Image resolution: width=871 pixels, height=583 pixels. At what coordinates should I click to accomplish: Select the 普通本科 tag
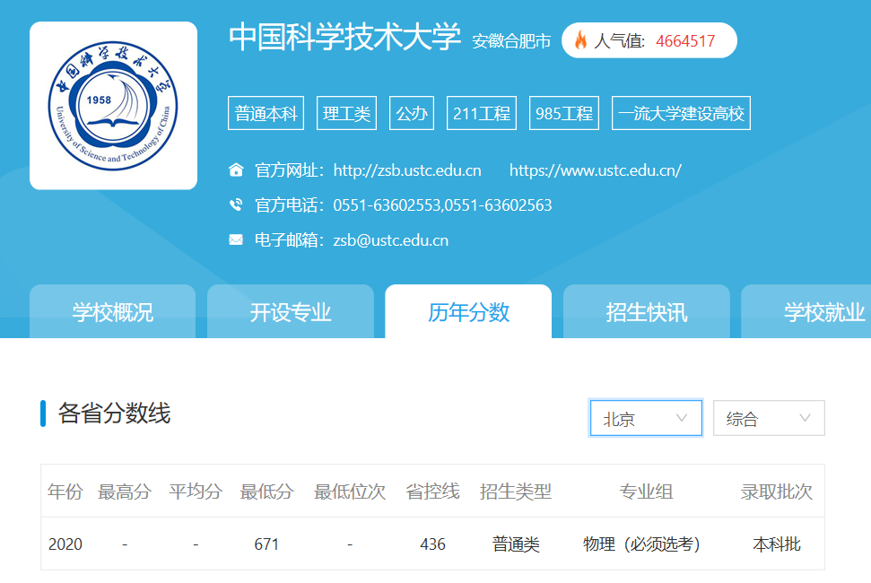point(266,112)
